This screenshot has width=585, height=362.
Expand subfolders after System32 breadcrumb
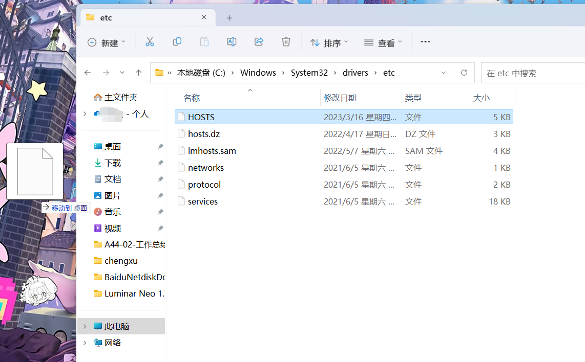[335, 73]
